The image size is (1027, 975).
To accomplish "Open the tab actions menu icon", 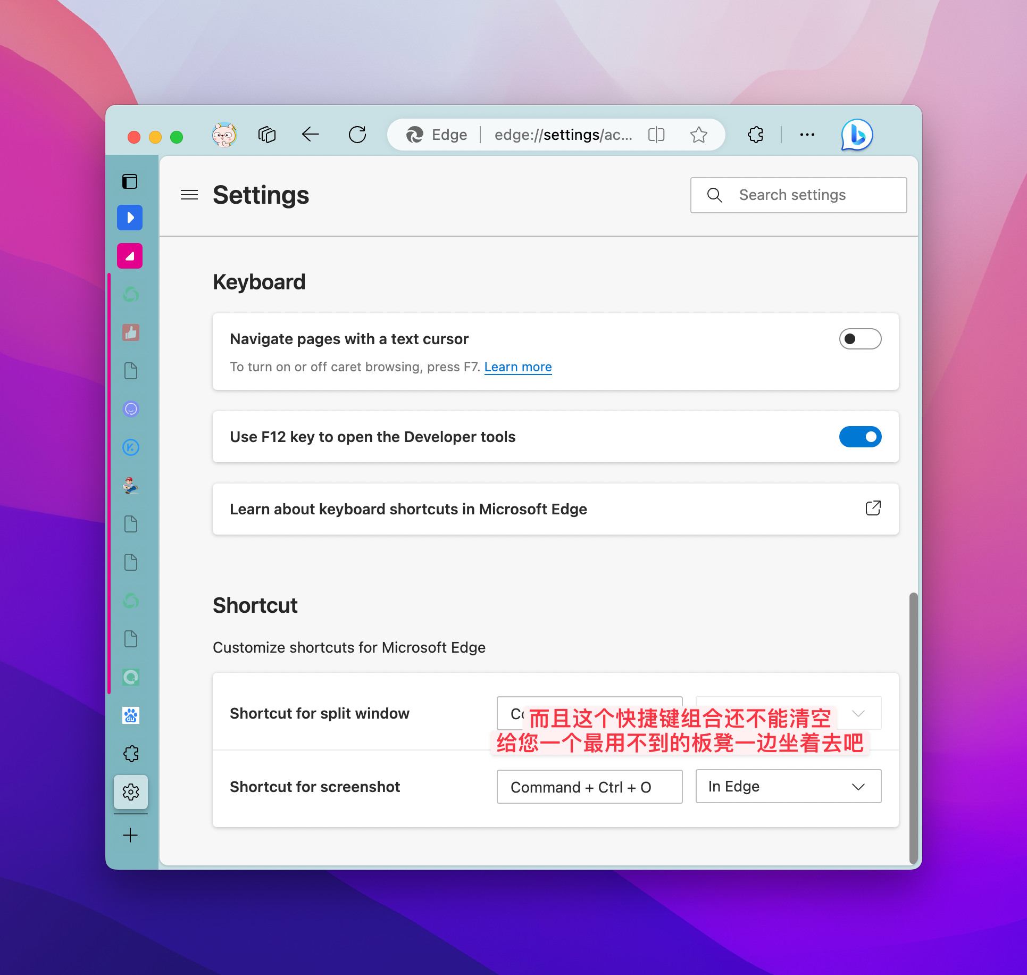I will 267,135.
